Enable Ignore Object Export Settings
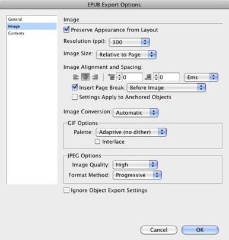This screenshot has height=240, width=229. 66,190
